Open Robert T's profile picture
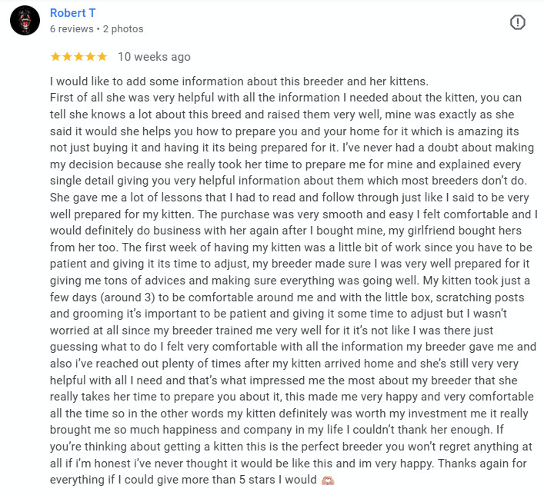 pos(25,22)
